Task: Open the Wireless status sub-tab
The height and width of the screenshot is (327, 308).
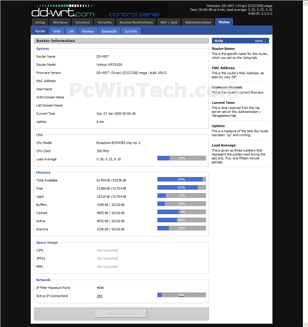Action: tap(88, 31)
